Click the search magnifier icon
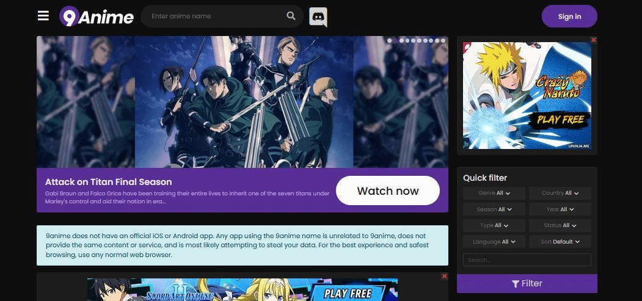This screenshot has height=301, width=642. (291, 16)
